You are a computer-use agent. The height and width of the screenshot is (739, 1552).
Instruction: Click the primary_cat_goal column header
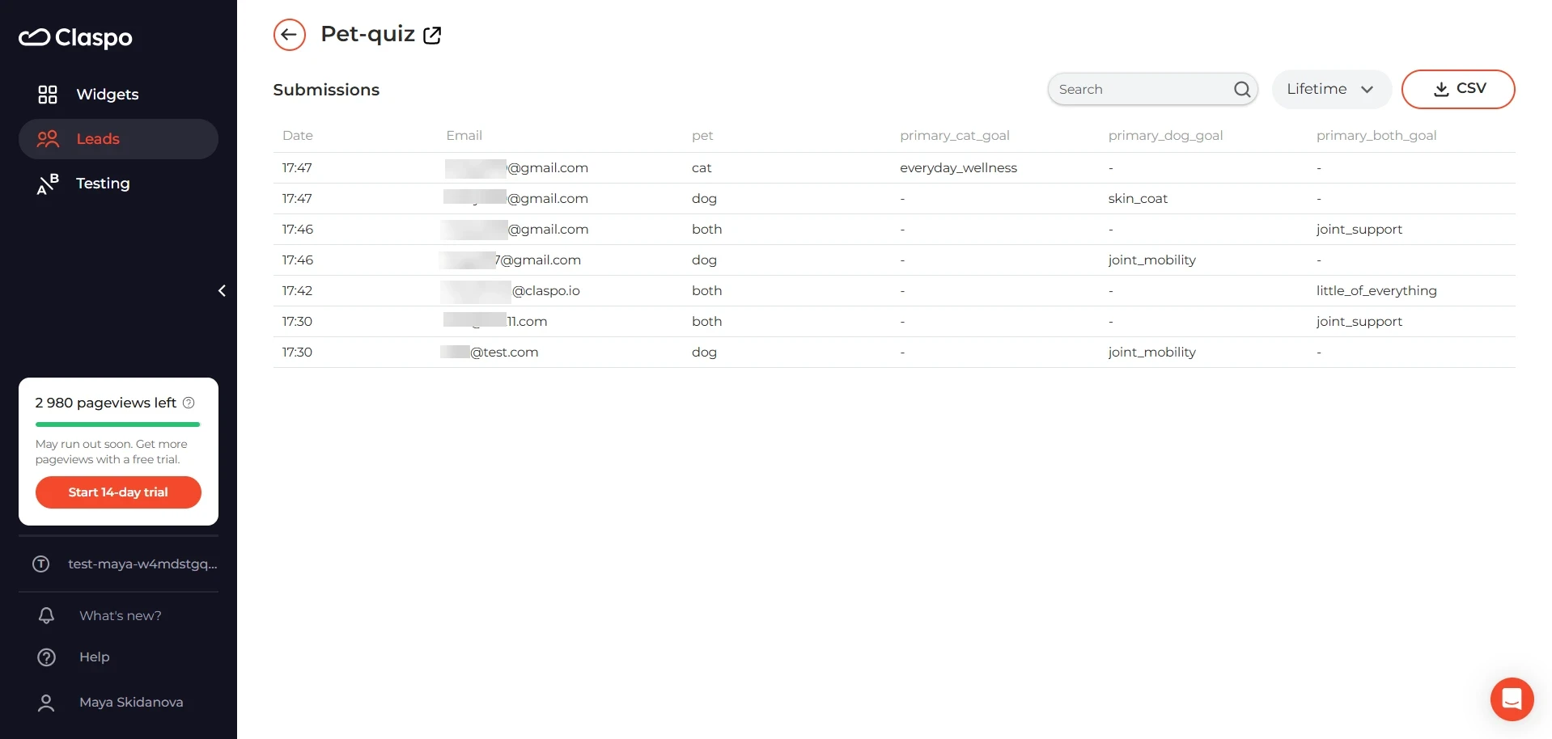[x=955, y=136]
